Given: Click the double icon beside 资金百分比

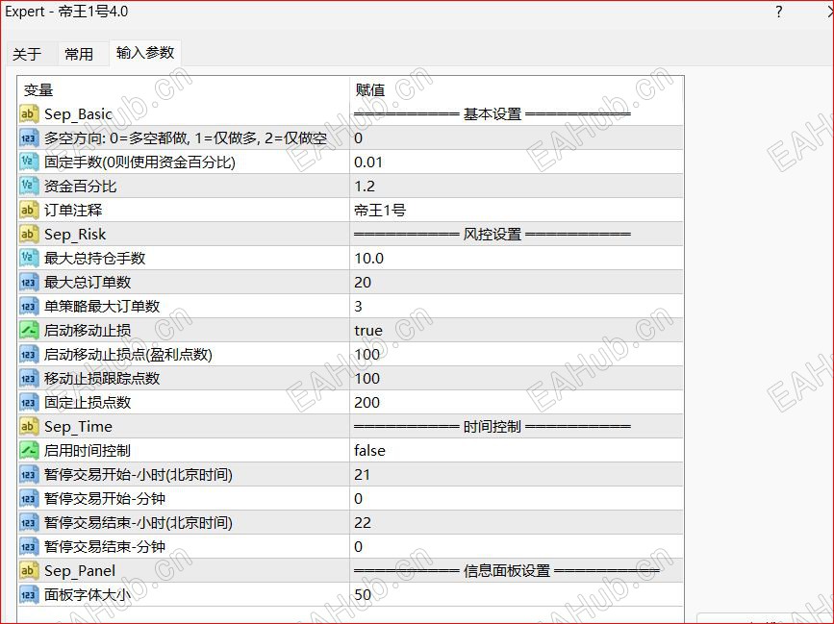Looking at the screenshot, I should click(29, 186).
